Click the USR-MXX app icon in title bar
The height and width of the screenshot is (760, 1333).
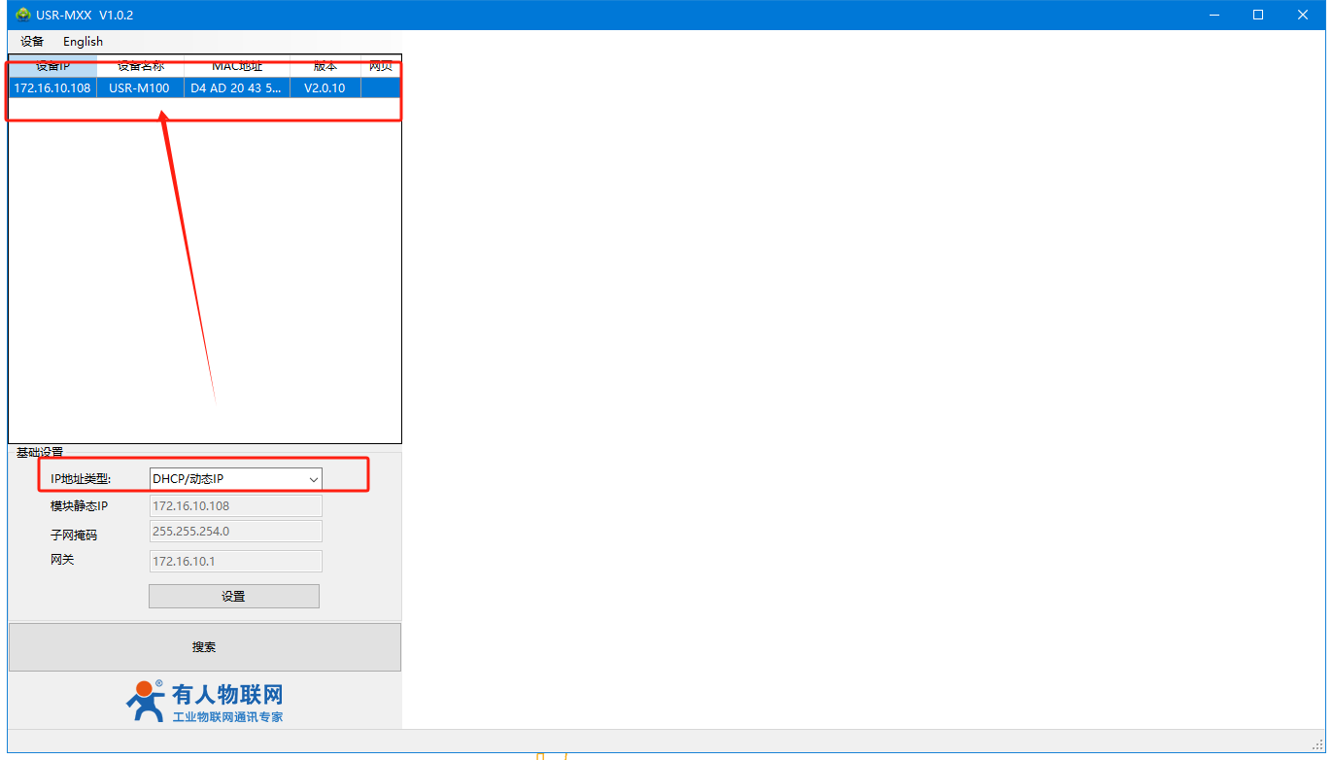23,15
